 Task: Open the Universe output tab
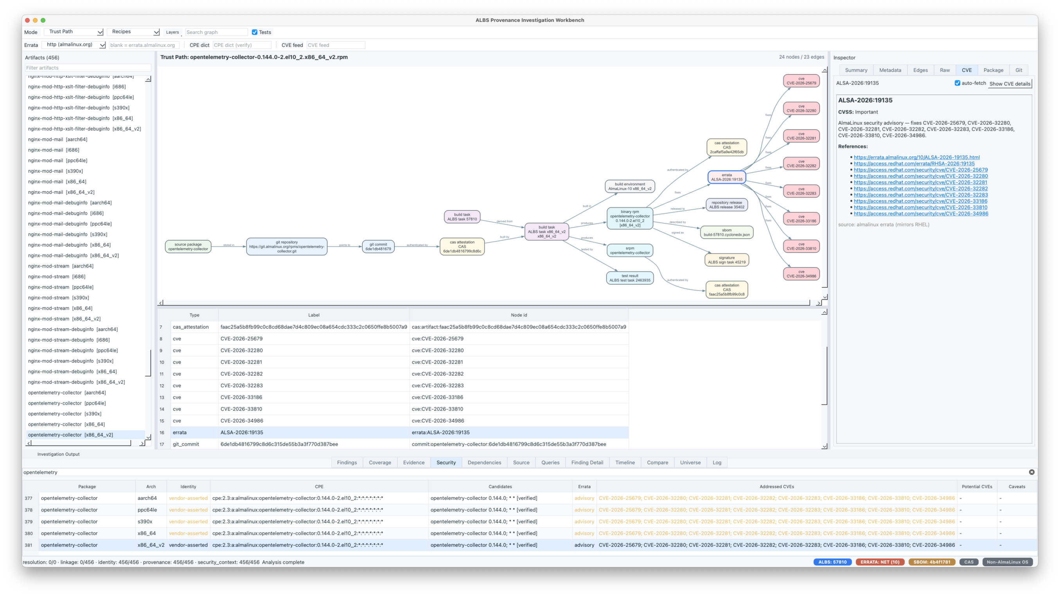pos(690,462)
